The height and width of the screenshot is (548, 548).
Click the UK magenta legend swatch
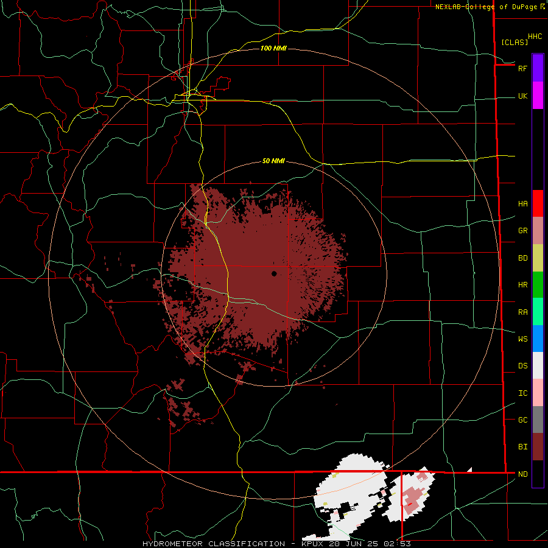click(x=538, y=96)
